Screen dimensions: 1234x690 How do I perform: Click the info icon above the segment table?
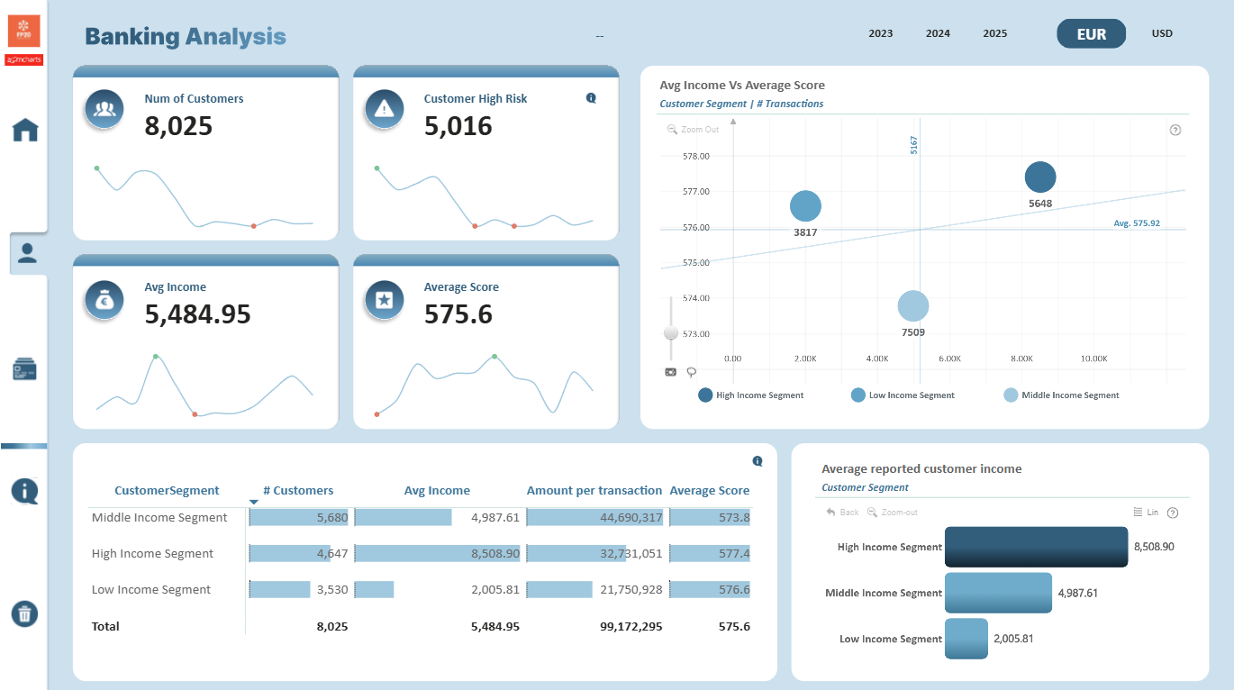pos(758,461)
